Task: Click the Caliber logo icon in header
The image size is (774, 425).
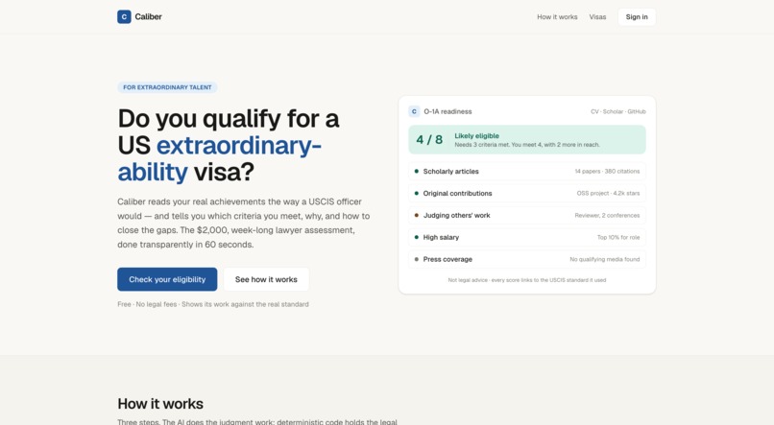Action: [x=124, y=16]
